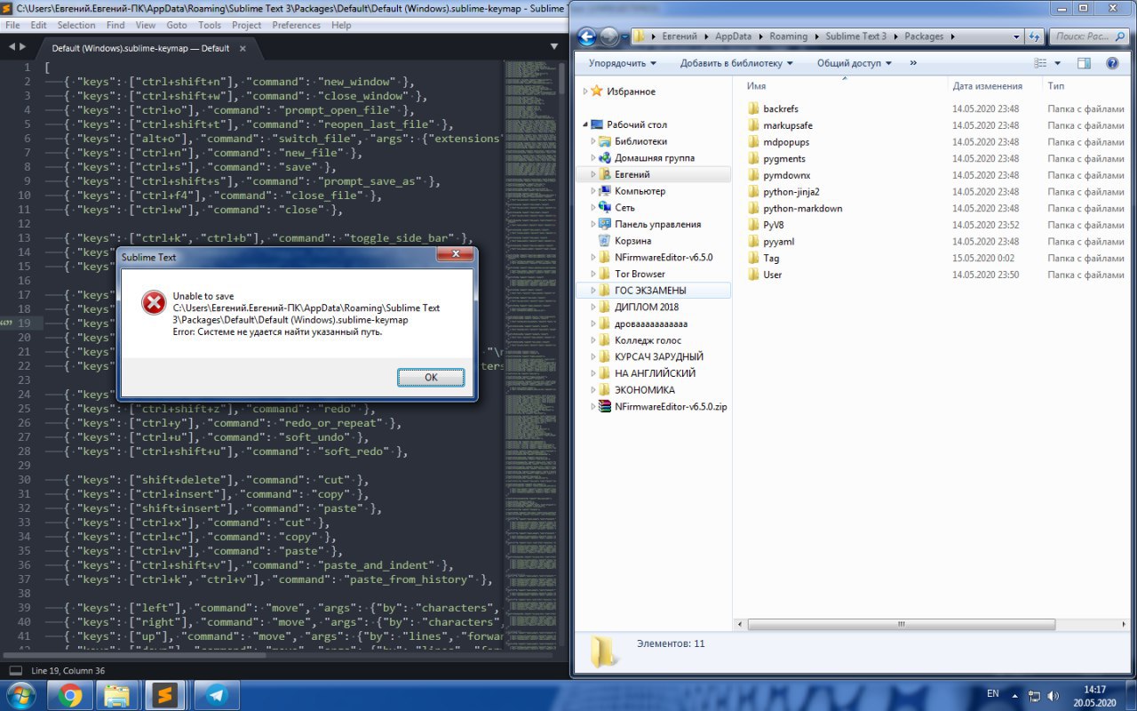This screenshot has height=711, width=1137.
Task: Click OK in the Unable to save dialog
Action: click(x=431, y=377)
